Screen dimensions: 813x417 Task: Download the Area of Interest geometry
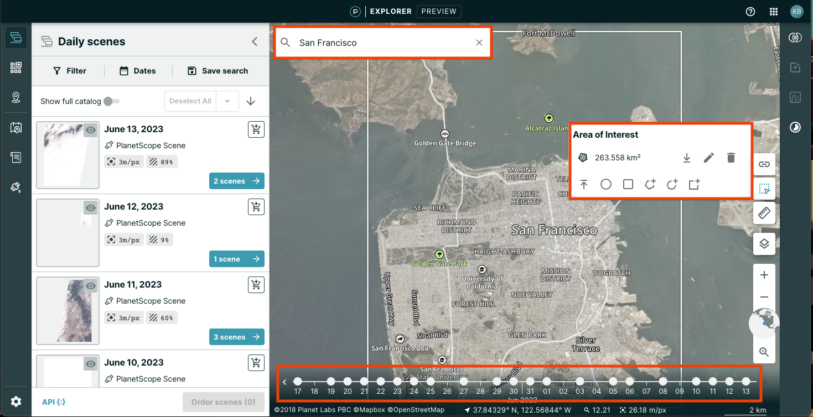[686, 158]
